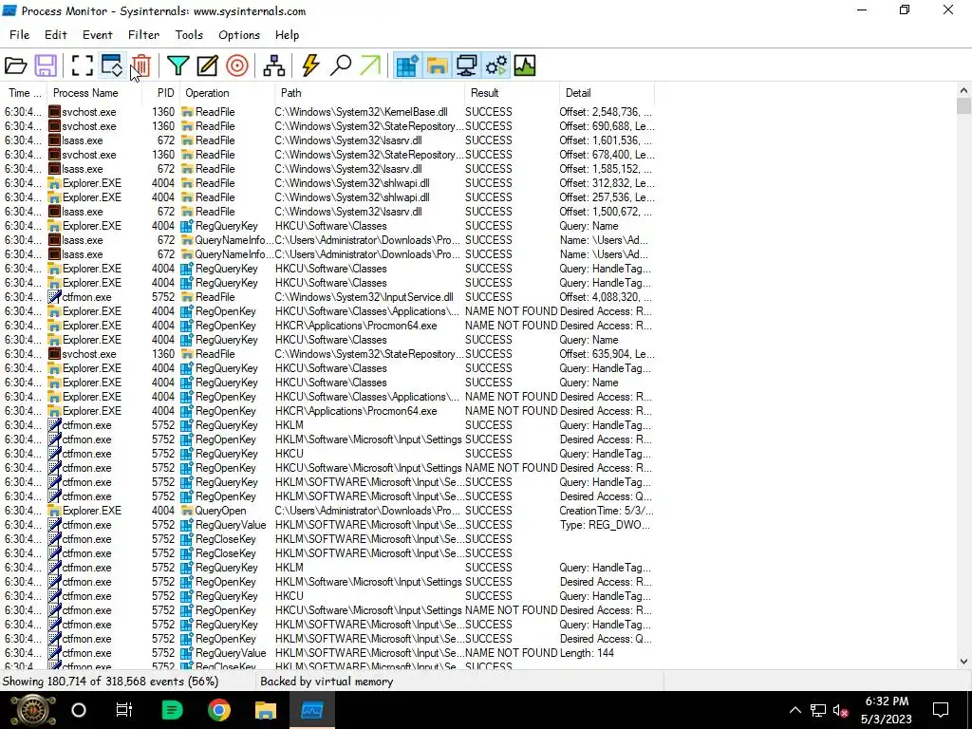The image size is (972, 729).
Task: Click network icon in system tray
Action: [817, 710]
